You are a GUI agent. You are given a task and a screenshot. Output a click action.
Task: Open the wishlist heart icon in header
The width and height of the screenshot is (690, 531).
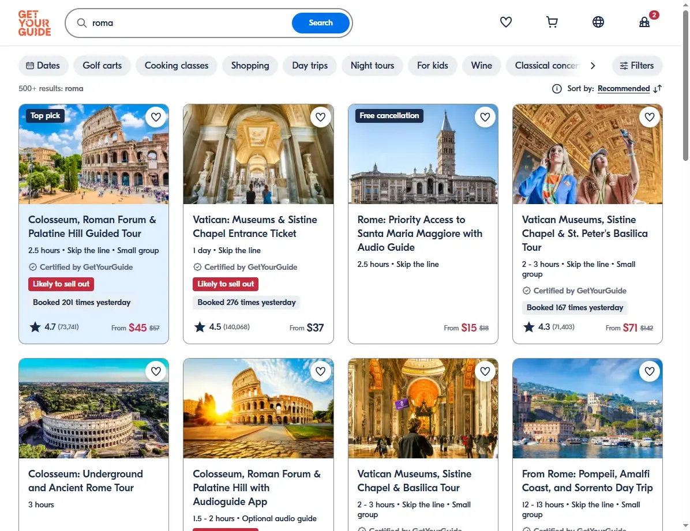point(505,22)
